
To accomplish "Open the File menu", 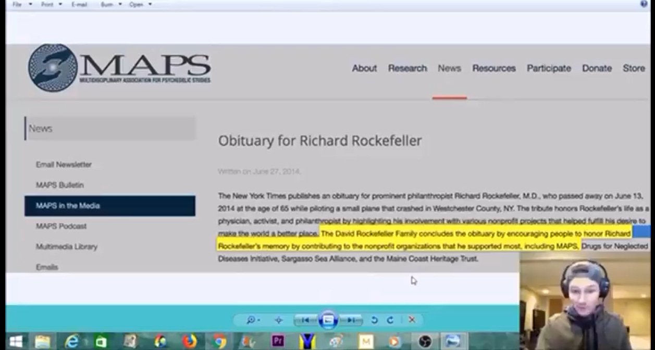I will point(17,4).
